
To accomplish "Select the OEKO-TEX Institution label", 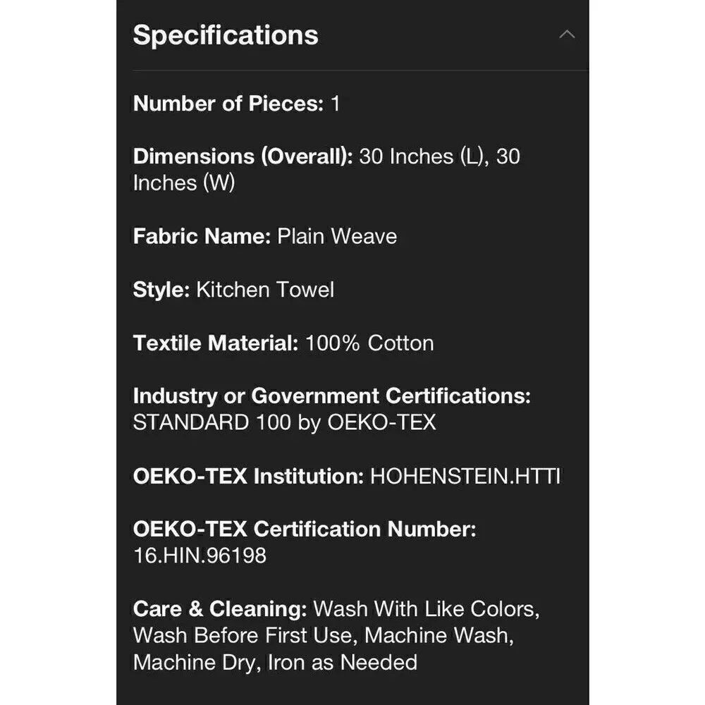I will tap(249, 476).
